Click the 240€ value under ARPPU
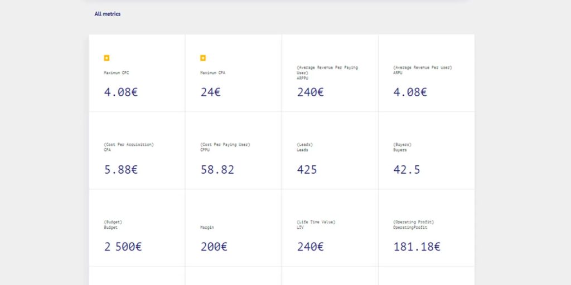This screenshot has width=571, height=285. (x=310, y=92)
